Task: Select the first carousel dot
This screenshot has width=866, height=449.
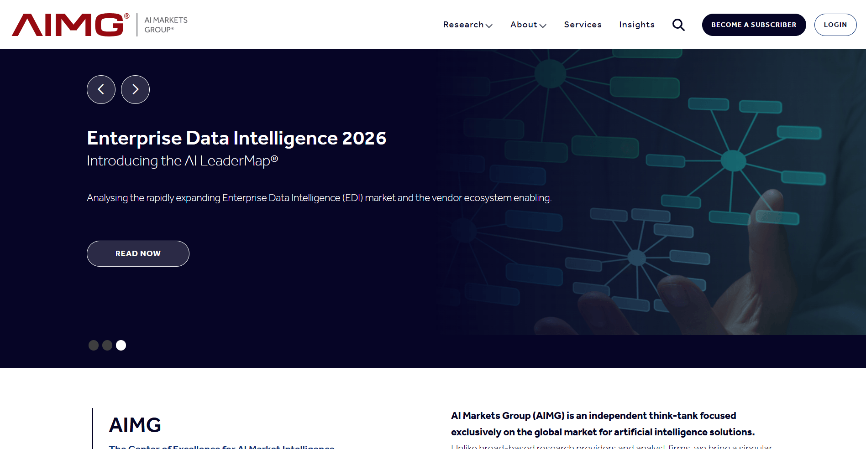Action: (94, 345)
